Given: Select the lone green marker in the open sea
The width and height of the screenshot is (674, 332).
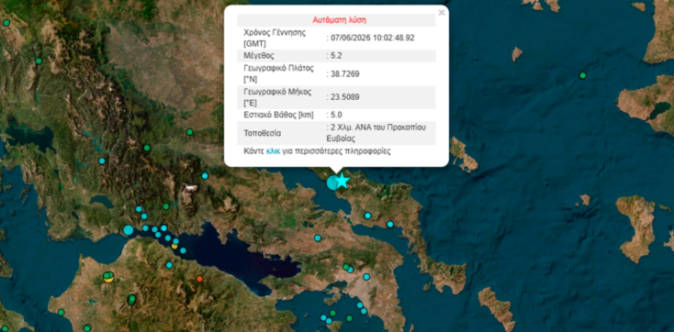Looking at the screenshot, I should point(582,75).
